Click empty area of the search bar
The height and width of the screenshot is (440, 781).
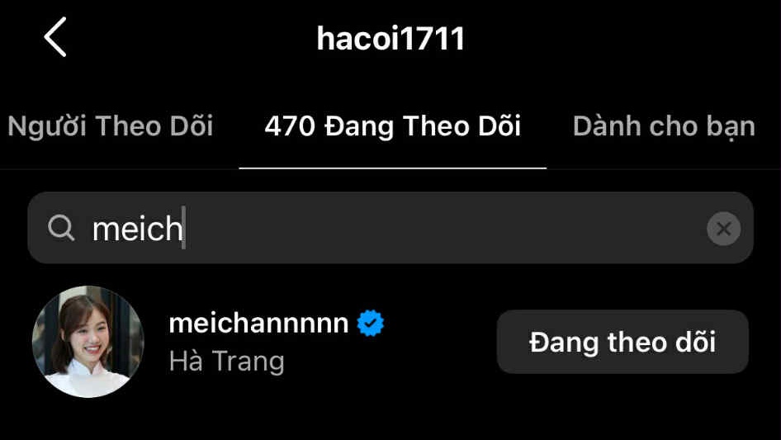pyautogui.click(x=443, y=228)
